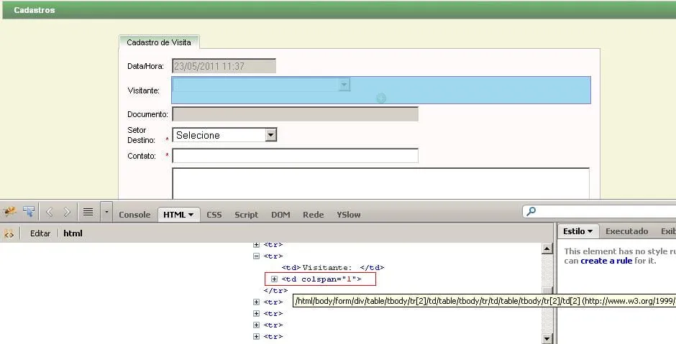This screenshot has width=676, height=344.
Task: Open the Visitante dropdown arrow
Action: click(344, 85)
